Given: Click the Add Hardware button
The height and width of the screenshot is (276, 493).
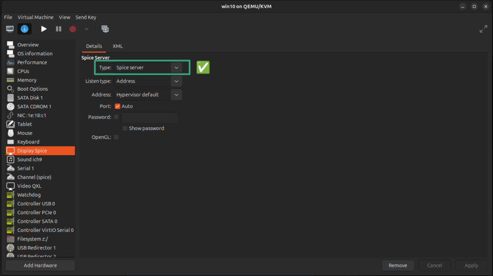Looking at the screenshot, I should tap(40, 265).
